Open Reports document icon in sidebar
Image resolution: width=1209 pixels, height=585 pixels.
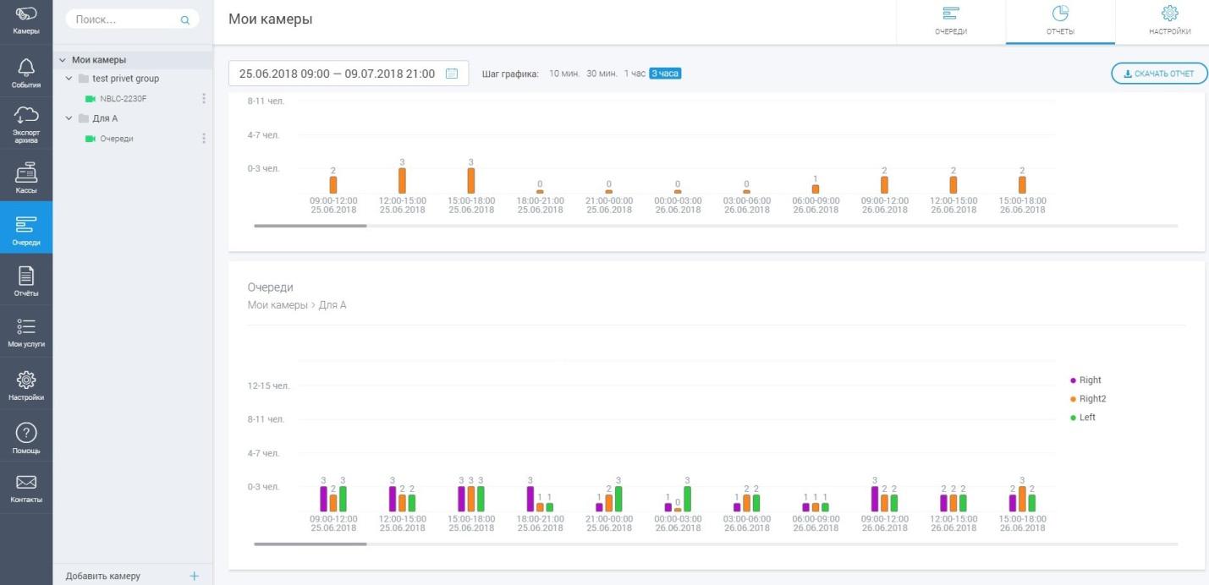pos(26,281)
